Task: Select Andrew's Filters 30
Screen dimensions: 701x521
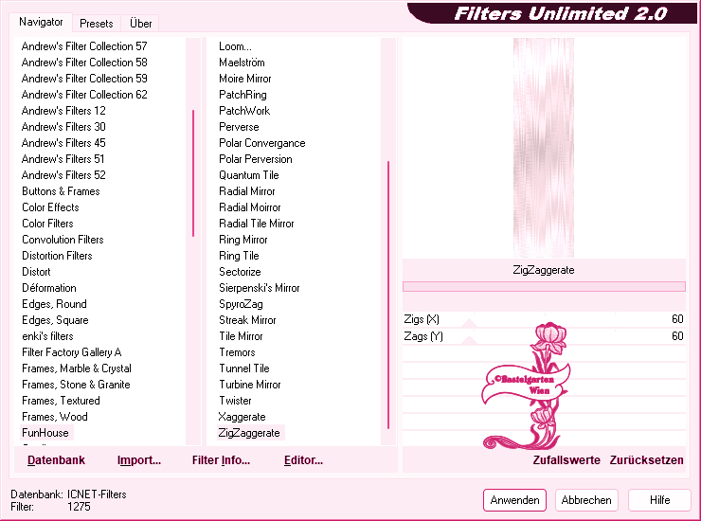Action: click(x=63, y=127)
